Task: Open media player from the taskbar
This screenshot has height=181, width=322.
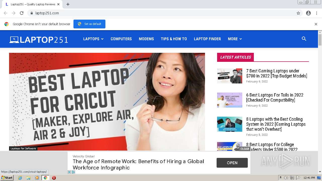Action: tap(37, 178)
